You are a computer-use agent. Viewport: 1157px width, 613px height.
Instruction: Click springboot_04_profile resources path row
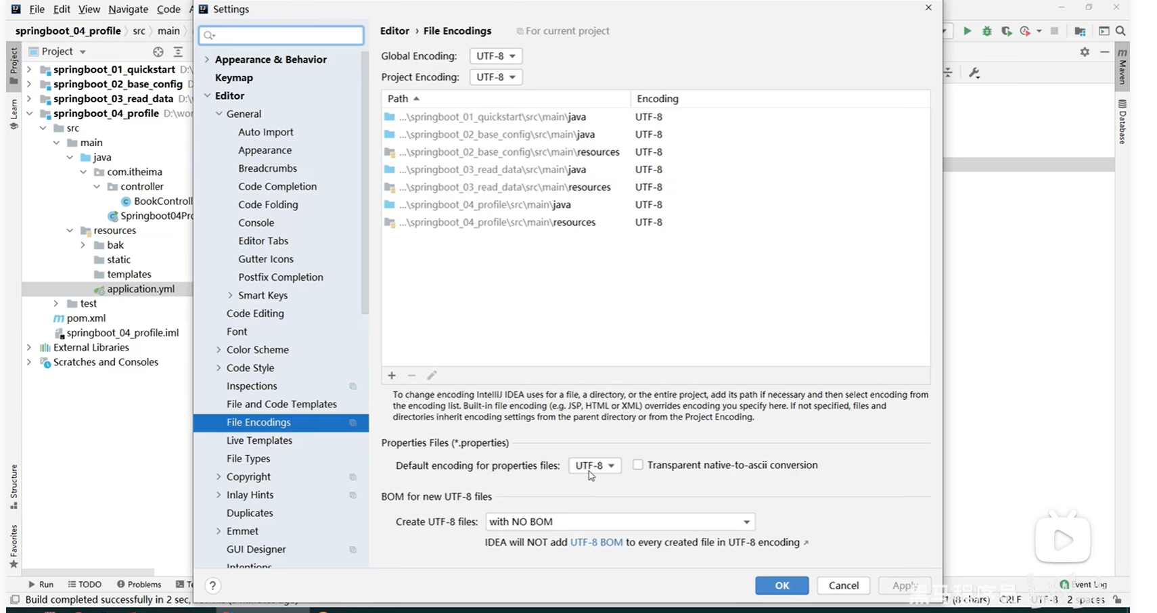(x=656, y=223)
